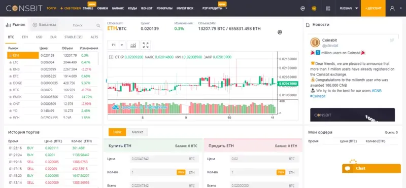This screenshot has width=406, height=188.
Task: Open CNB TOKEN menu item
Action: click(71, 8)
